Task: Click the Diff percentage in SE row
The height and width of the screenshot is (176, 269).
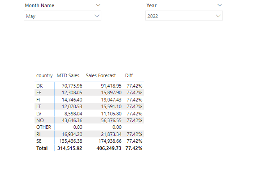Action: [134, 141]
